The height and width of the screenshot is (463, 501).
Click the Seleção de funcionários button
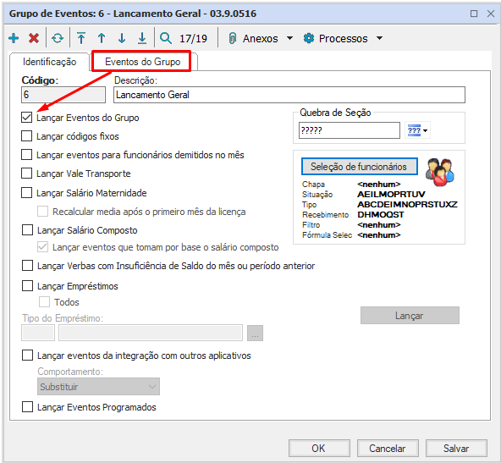359,167
